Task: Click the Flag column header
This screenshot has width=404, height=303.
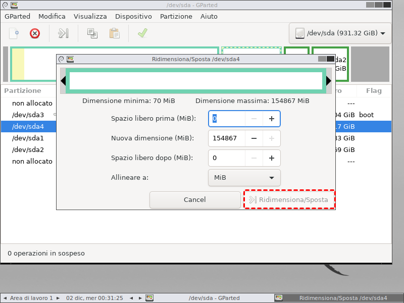Action: coord(374,91)
